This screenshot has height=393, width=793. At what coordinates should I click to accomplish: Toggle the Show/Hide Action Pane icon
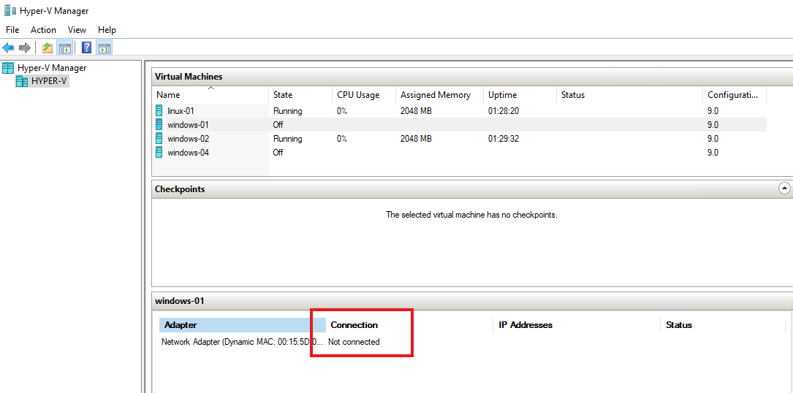tap(104, 48)
